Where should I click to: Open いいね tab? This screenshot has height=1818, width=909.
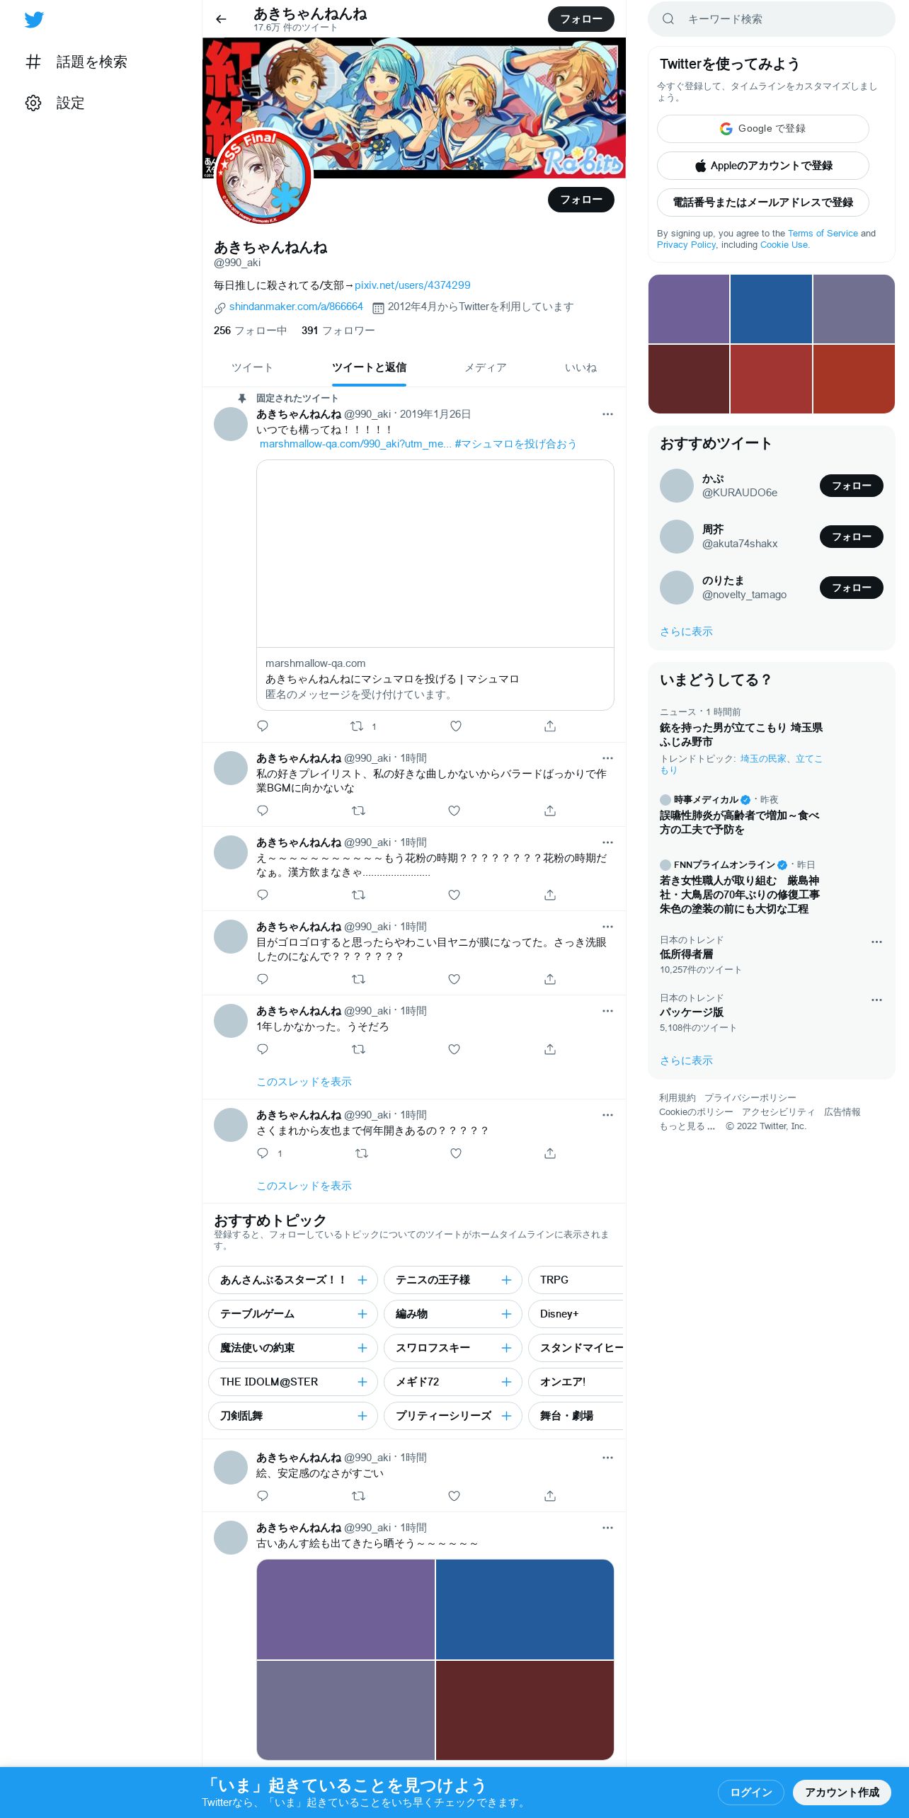click(x=581, y=367)
